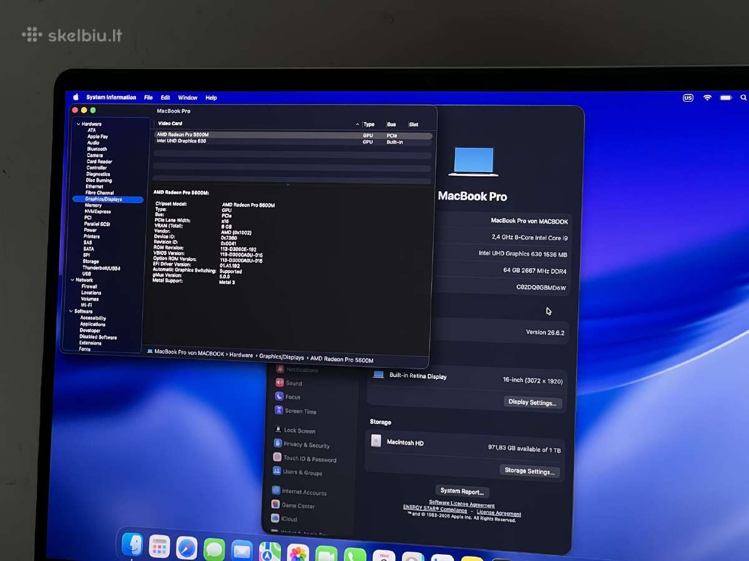Open Mail from the Dock
This screenshot has height=561, width=749.
[242, 551]
